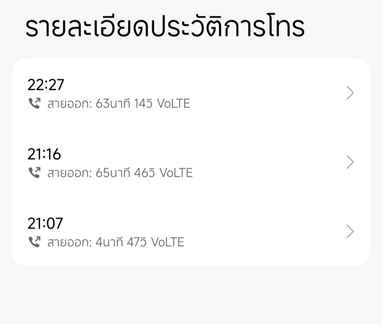Tap VoLTE label on the 22:27 call
Viewport: 382px width, 324px height.
[173, 104]
